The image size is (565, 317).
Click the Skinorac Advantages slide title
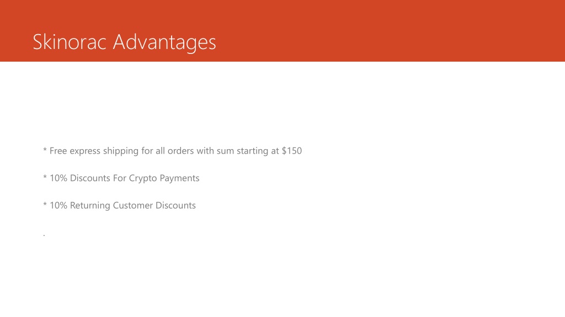[x=124, y=42]
